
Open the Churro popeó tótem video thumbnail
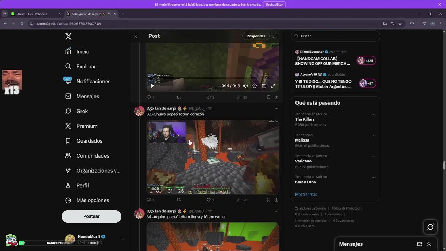213,157
